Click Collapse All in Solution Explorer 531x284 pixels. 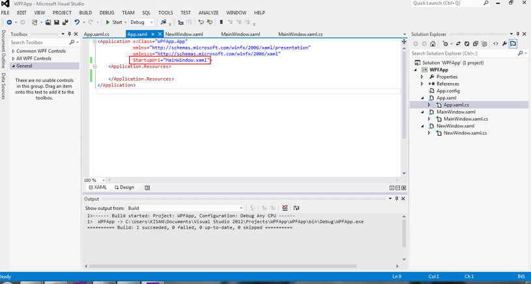coord(476,44)
